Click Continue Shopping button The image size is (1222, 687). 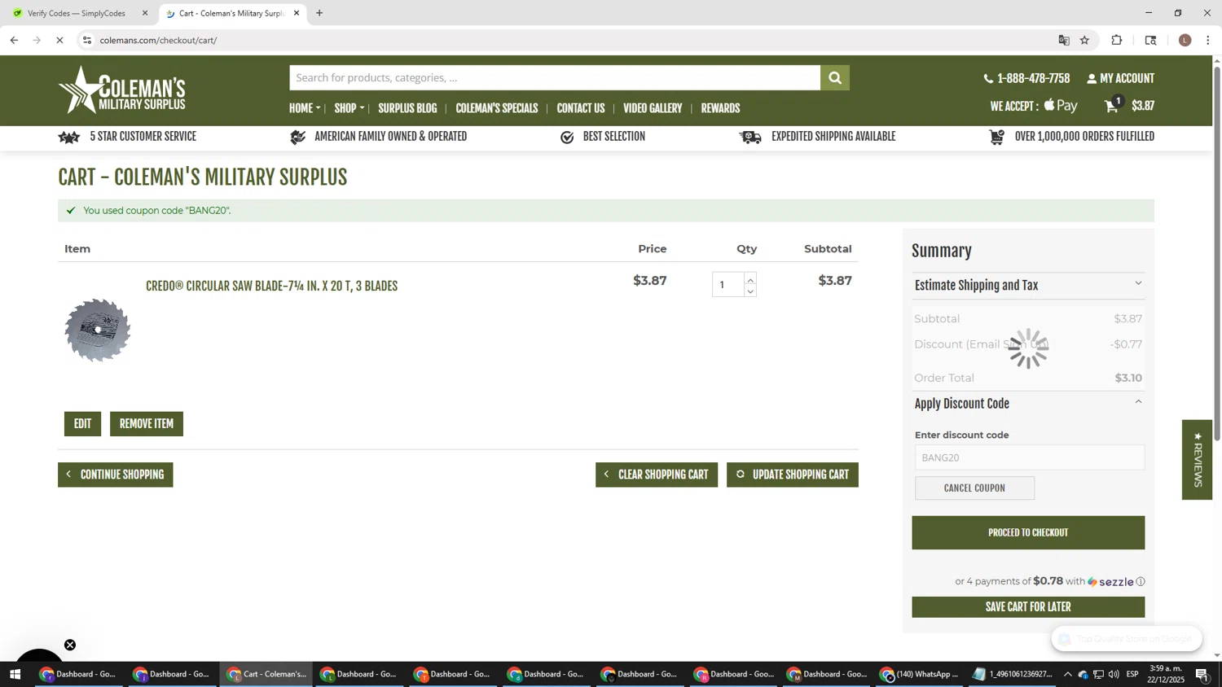click(115, 475)
